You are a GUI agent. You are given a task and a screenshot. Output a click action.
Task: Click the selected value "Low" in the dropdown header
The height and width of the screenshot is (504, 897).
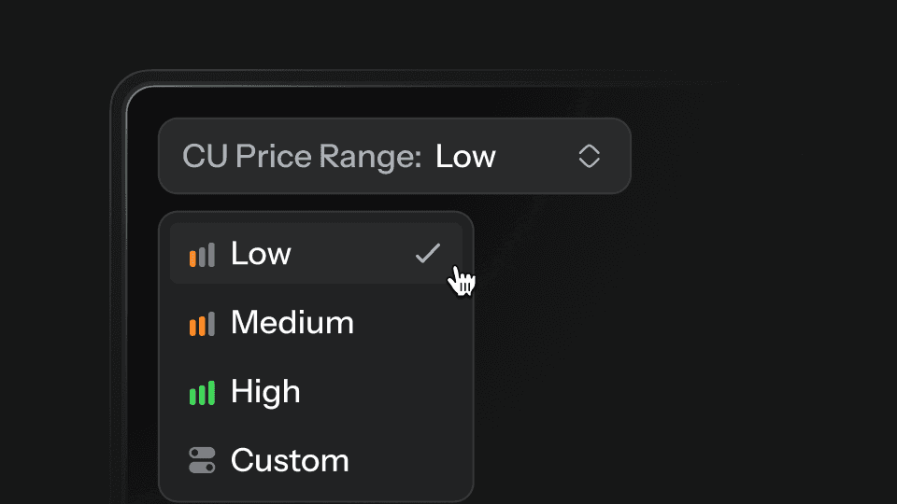click(465, 156)
